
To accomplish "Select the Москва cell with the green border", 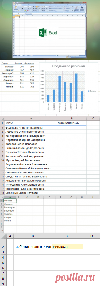I will click(x=10, y=200).
